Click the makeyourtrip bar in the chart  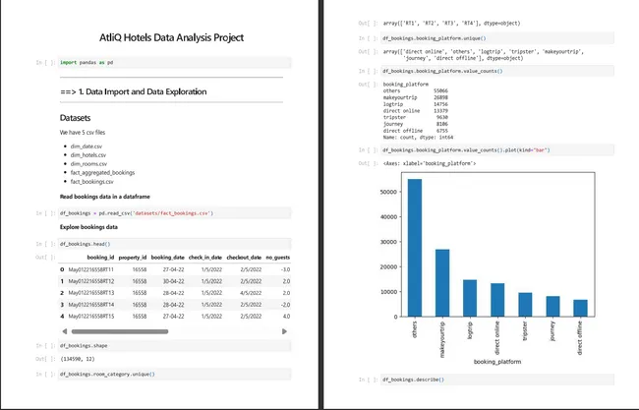pyautogui.click(x=442, y=283)
